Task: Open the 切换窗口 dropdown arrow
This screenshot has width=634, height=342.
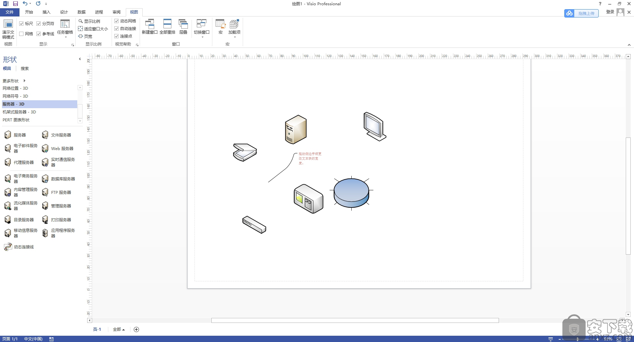Action: (201, 36)
